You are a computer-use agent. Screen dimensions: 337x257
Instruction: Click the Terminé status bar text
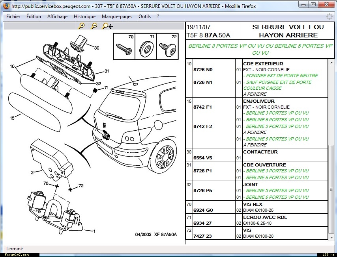(14, 249)
